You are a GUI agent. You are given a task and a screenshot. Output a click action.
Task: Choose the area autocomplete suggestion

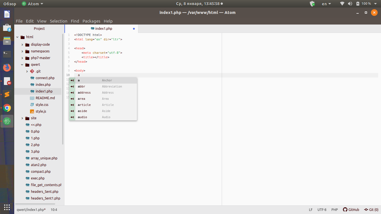pos(103,99)
